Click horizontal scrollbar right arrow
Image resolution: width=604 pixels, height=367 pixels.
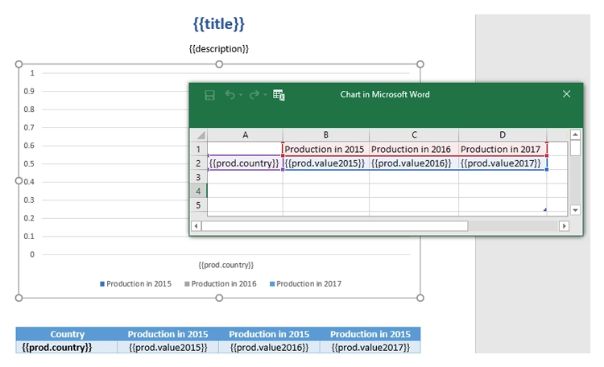(564, 226)
